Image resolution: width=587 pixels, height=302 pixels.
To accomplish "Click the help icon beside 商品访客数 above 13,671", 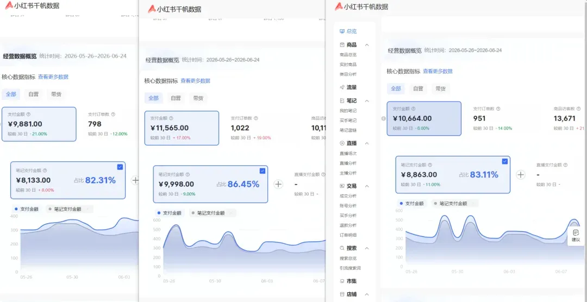I will click(x=578, y=109).
